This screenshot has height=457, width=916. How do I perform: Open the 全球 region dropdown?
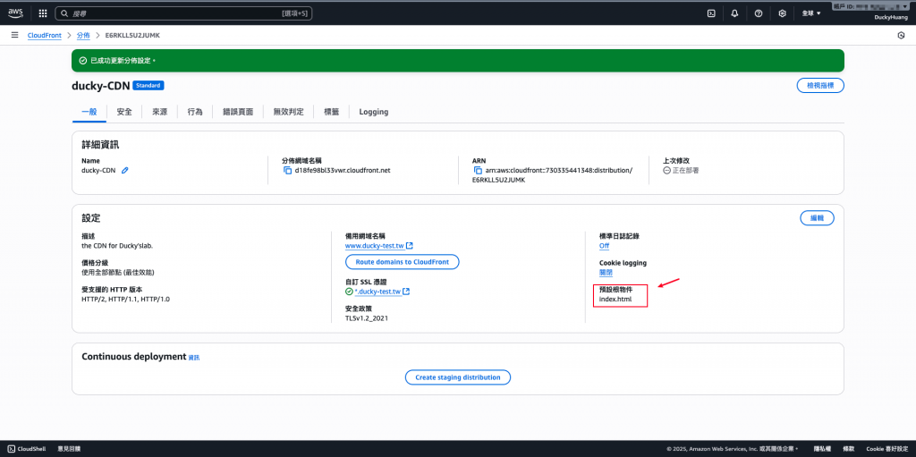coord(811,13)
